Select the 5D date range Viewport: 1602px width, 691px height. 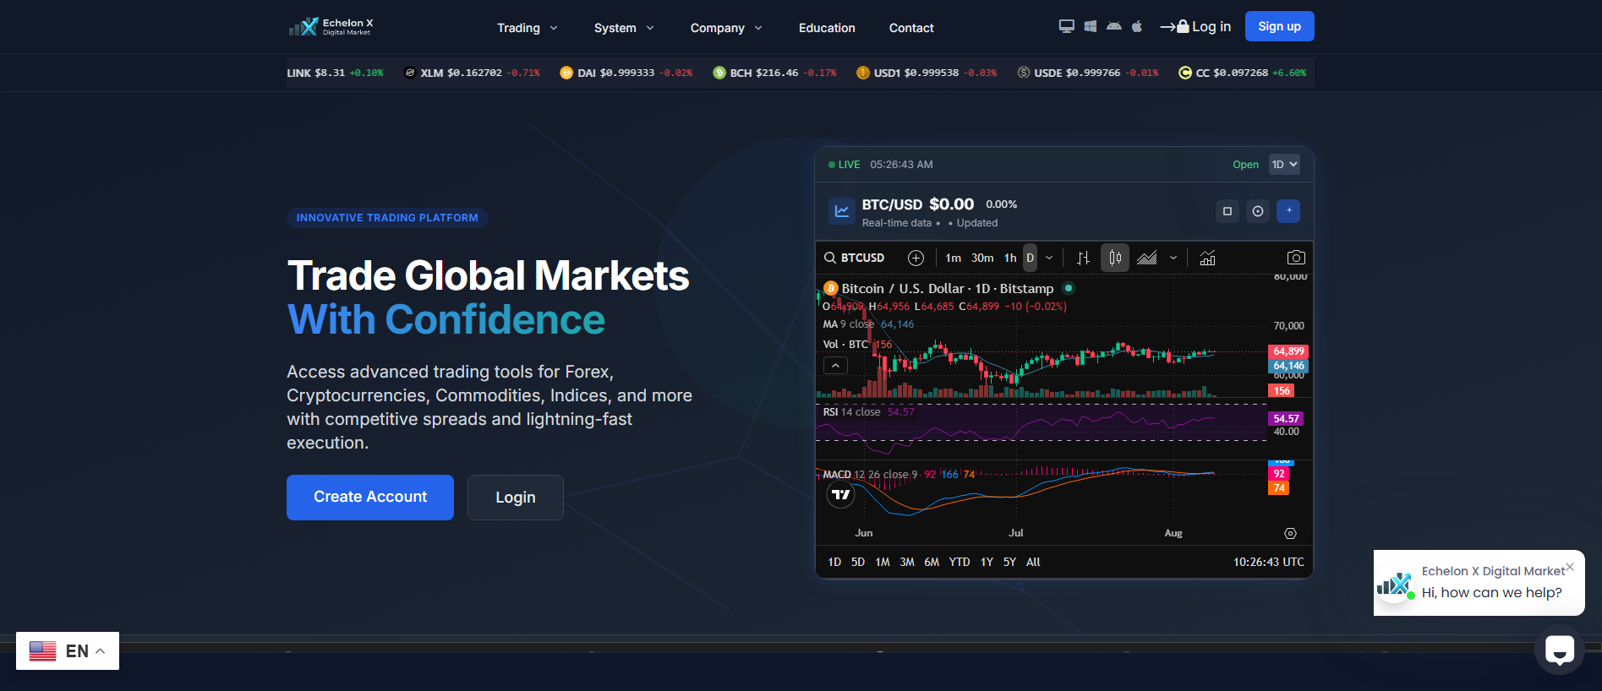click(x=858, y=562)
